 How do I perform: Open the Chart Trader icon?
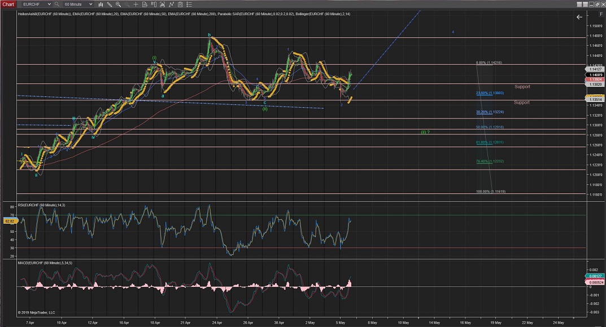154,4
